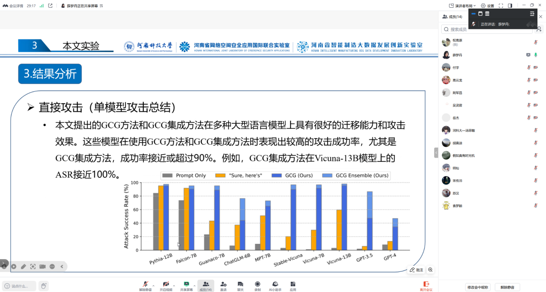
Task: Open 聊天 chat
Action: (x=240, y=286)
